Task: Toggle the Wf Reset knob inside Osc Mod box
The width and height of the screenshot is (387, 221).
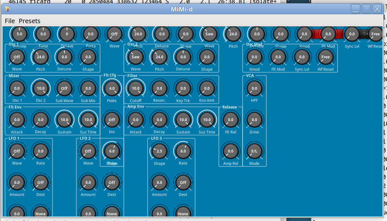Action: 326,57
